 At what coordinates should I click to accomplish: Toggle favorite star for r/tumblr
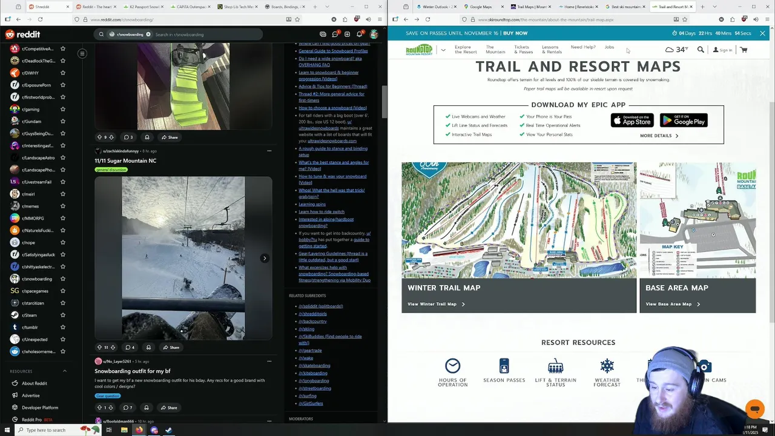coord(62,327)
